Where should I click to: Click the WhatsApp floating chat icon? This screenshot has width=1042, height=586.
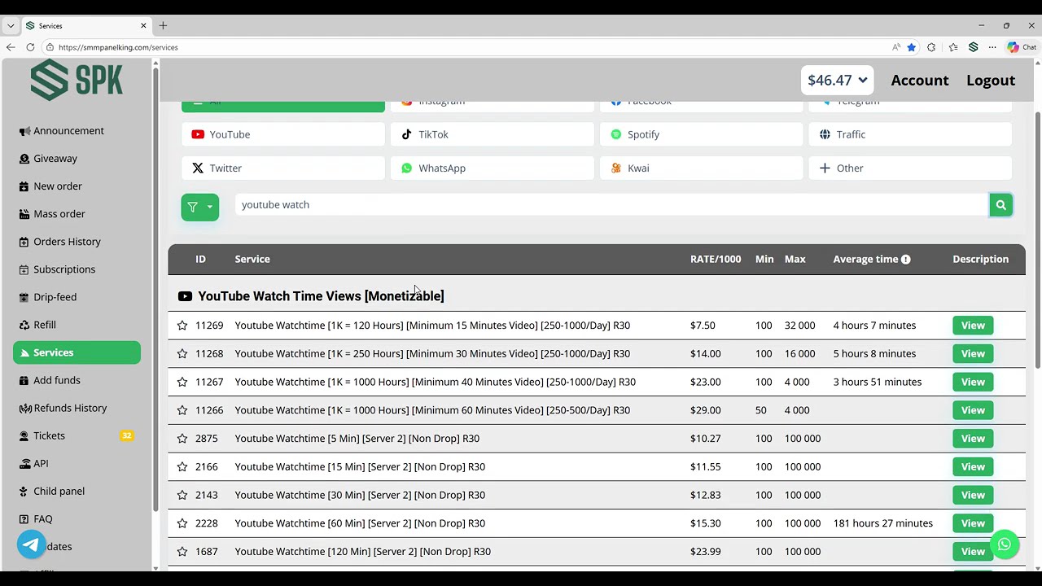[x=1005, y=544]
